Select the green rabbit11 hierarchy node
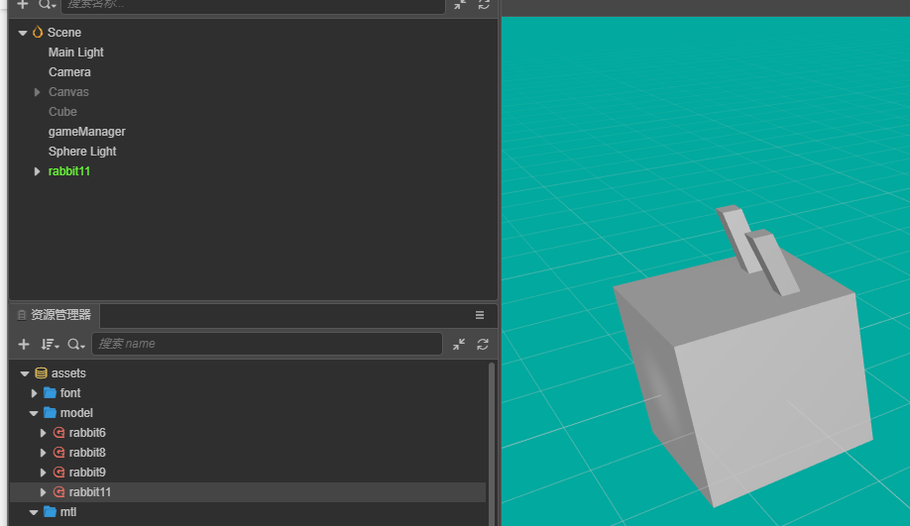The image size is (910, 526). 69,171
